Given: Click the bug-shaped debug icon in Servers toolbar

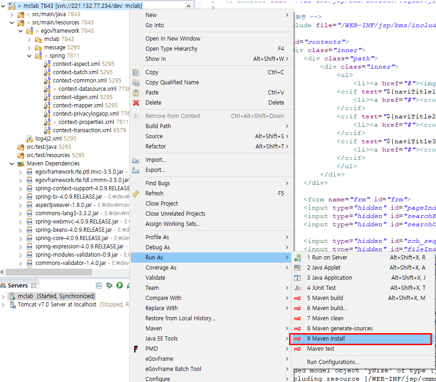Looking at the screenshot, I should 109,285.
